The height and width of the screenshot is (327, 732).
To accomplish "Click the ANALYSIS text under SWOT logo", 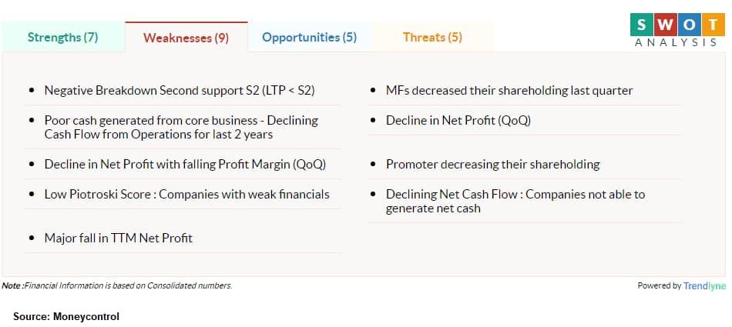I will coord(676,42).
